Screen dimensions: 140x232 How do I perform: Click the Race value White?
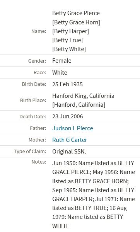point(60,73)
